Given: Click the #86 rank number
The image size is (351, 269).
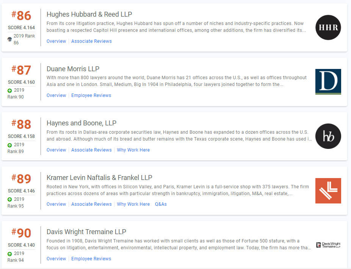Looking at the screenshot, I should click(x=21, y=16).
